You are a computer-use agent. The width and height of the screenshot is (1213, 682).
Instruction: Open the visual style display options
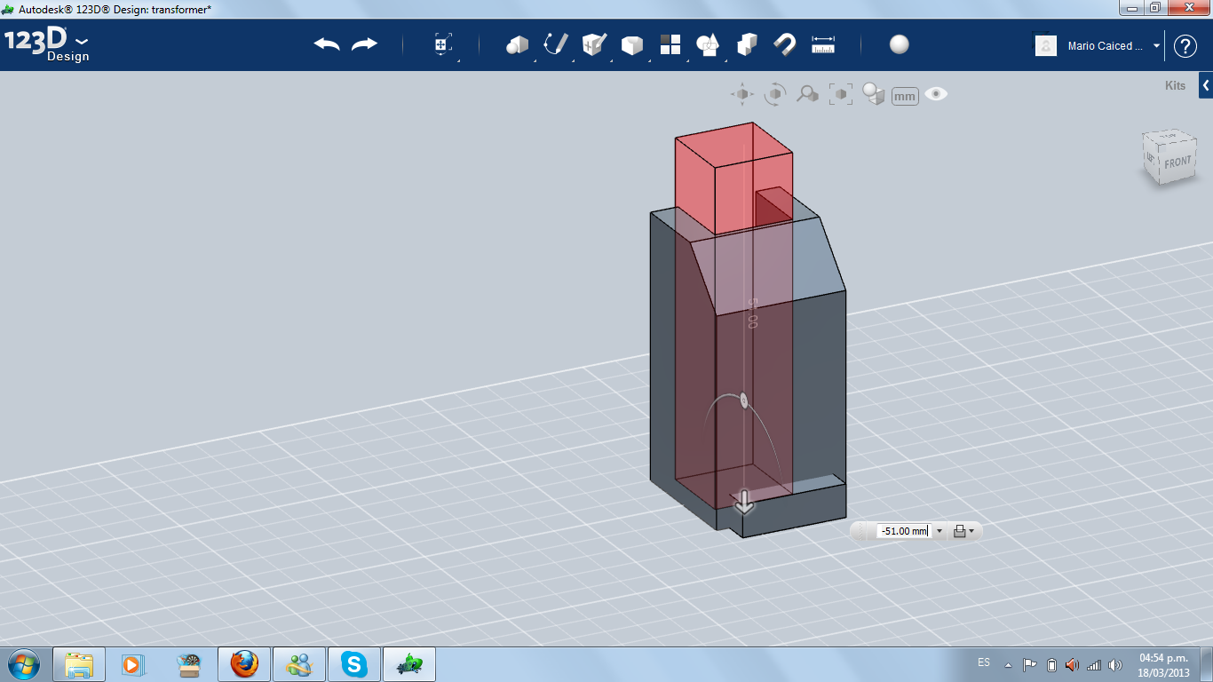[874, 94]
